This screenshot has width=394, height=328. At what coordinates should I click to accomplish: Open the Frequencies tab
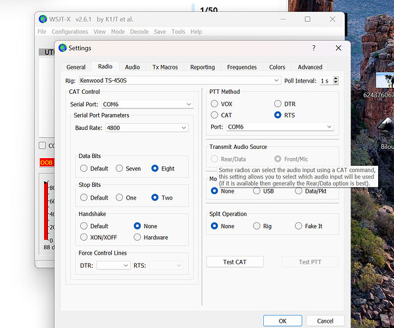click(241, 67)
